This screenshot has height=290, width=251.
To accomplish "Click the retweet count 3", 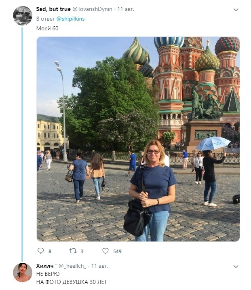I will 82,251.
